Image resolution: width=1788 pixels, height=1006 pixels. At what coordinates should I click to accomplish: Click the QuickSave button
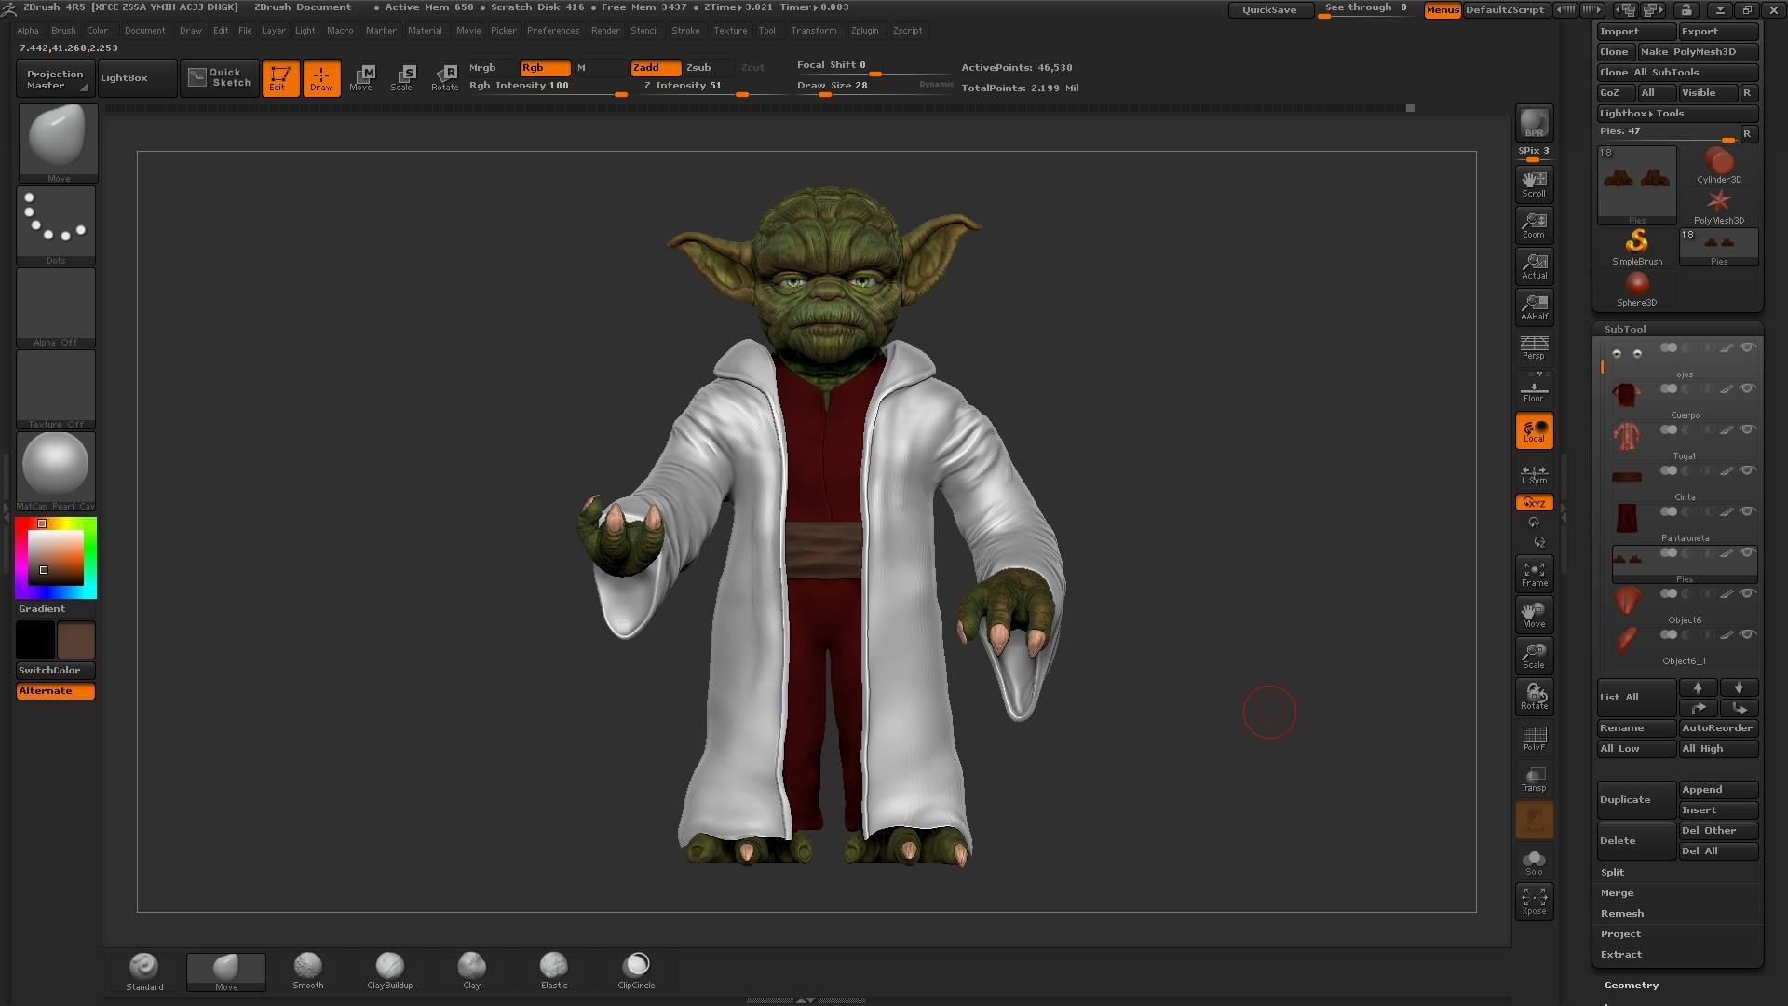[1268, 9]
